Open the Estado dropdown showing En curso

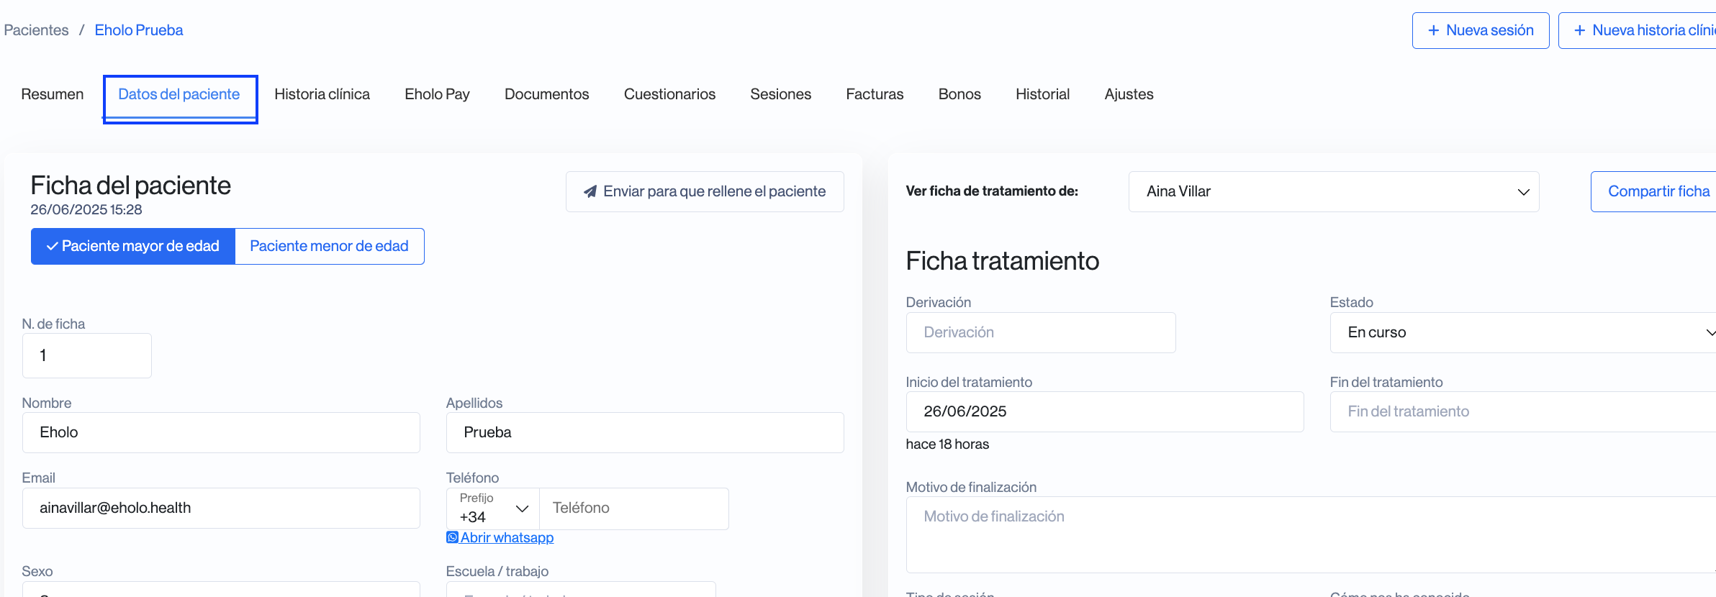[1522, 332]
